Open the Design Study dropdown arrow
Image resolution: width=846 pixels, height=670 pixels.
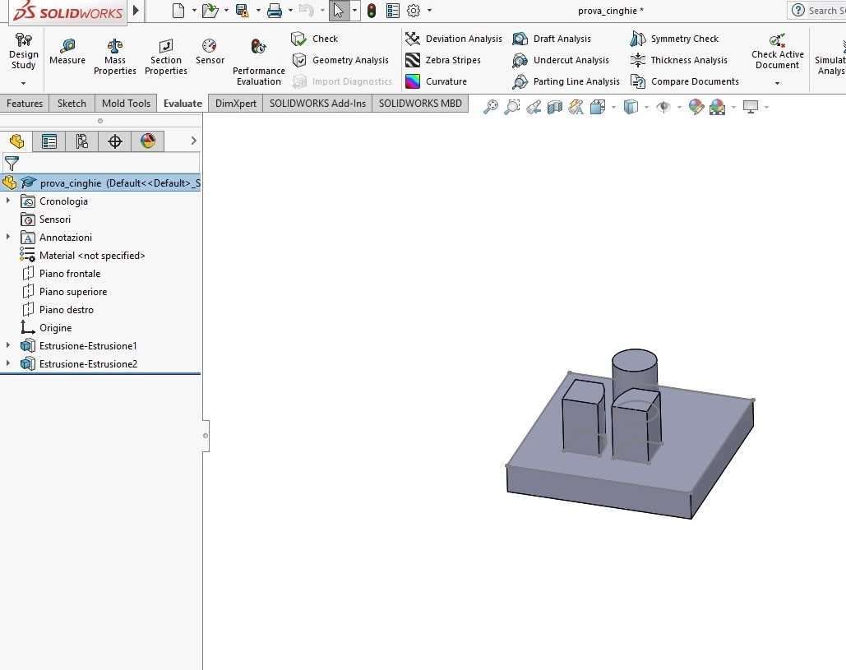(23, 83)
